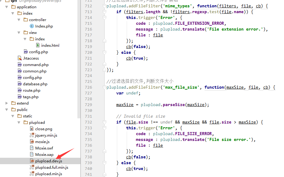Collapse the index folder under application

(13, 13)
